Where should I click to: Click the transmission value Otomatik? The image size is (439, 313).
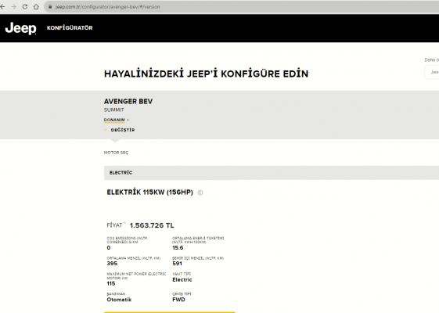click(x=119, y=300)
